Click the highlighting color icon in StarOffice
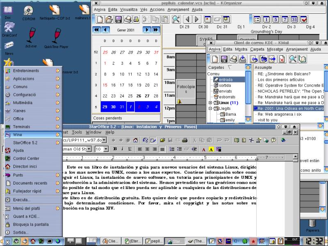 click(x=212, y=149)
